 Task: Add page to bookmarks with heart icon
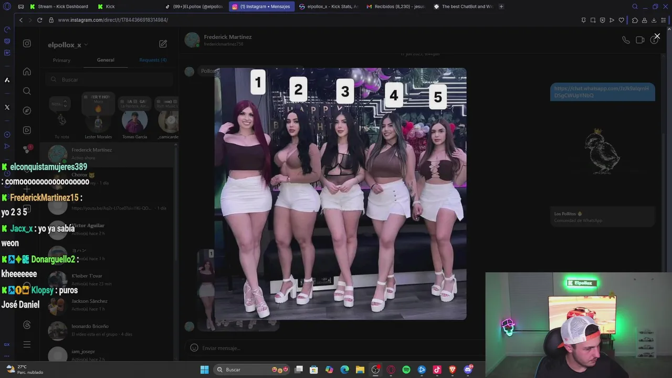[621, 20]
